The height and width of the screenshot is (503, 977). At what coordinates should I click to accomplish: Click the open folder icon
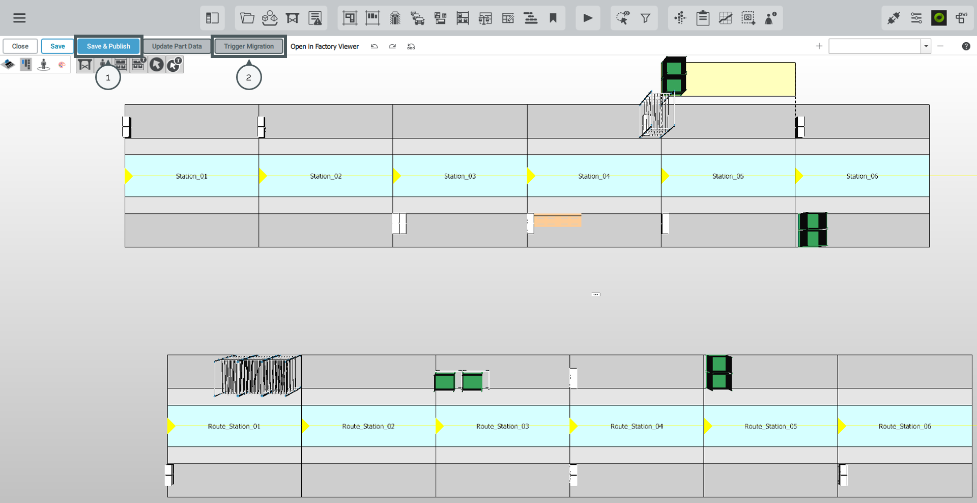pos(247,18)
